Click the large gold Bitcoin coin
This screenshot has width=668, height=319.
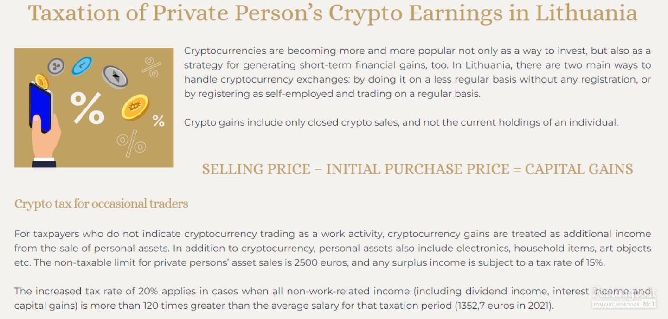[135, 108]
